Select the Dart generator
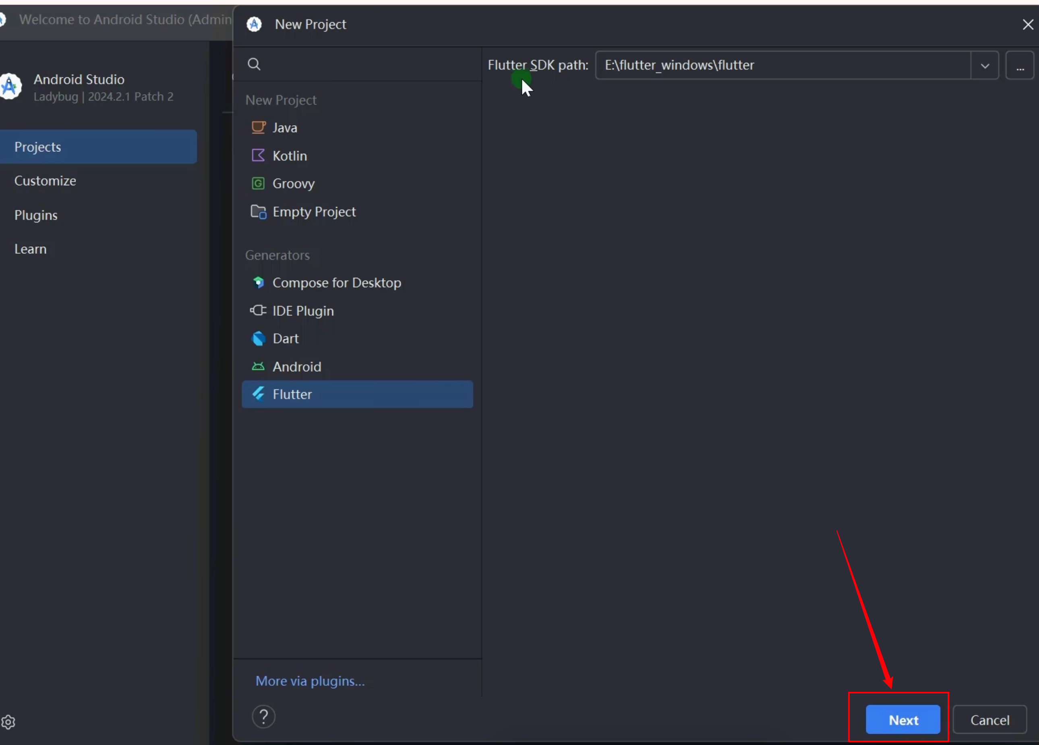Screen dimensions: 1039x745 click(357, 339)
